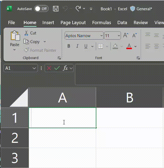This screenshot has width=164, height=168.
Task: Open the Name Box A1 dropdown arrow
Action: click(34, 68)
